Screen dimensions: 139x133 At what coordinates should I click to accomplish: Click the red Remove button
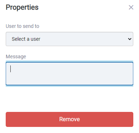[x=69, y=119]
